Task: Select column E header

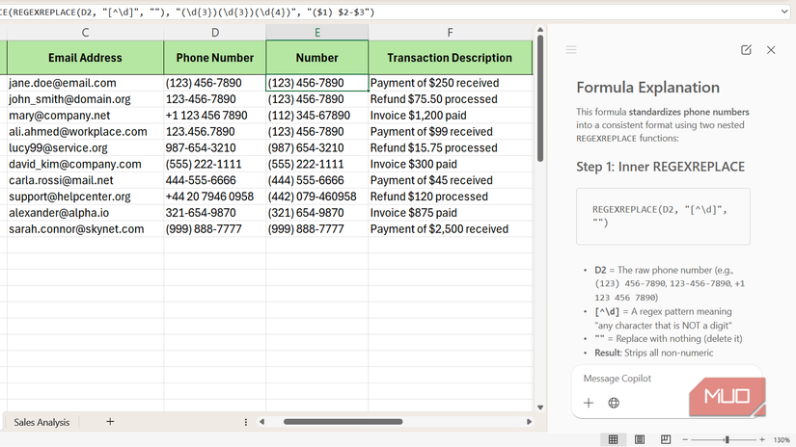Action: tap(317, 33)
